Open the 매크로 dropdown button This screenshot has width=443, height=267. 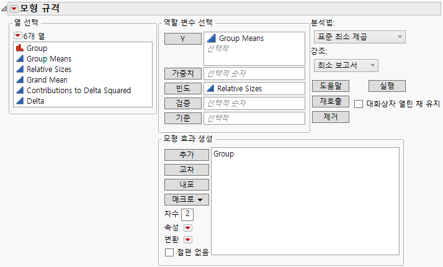187,199
